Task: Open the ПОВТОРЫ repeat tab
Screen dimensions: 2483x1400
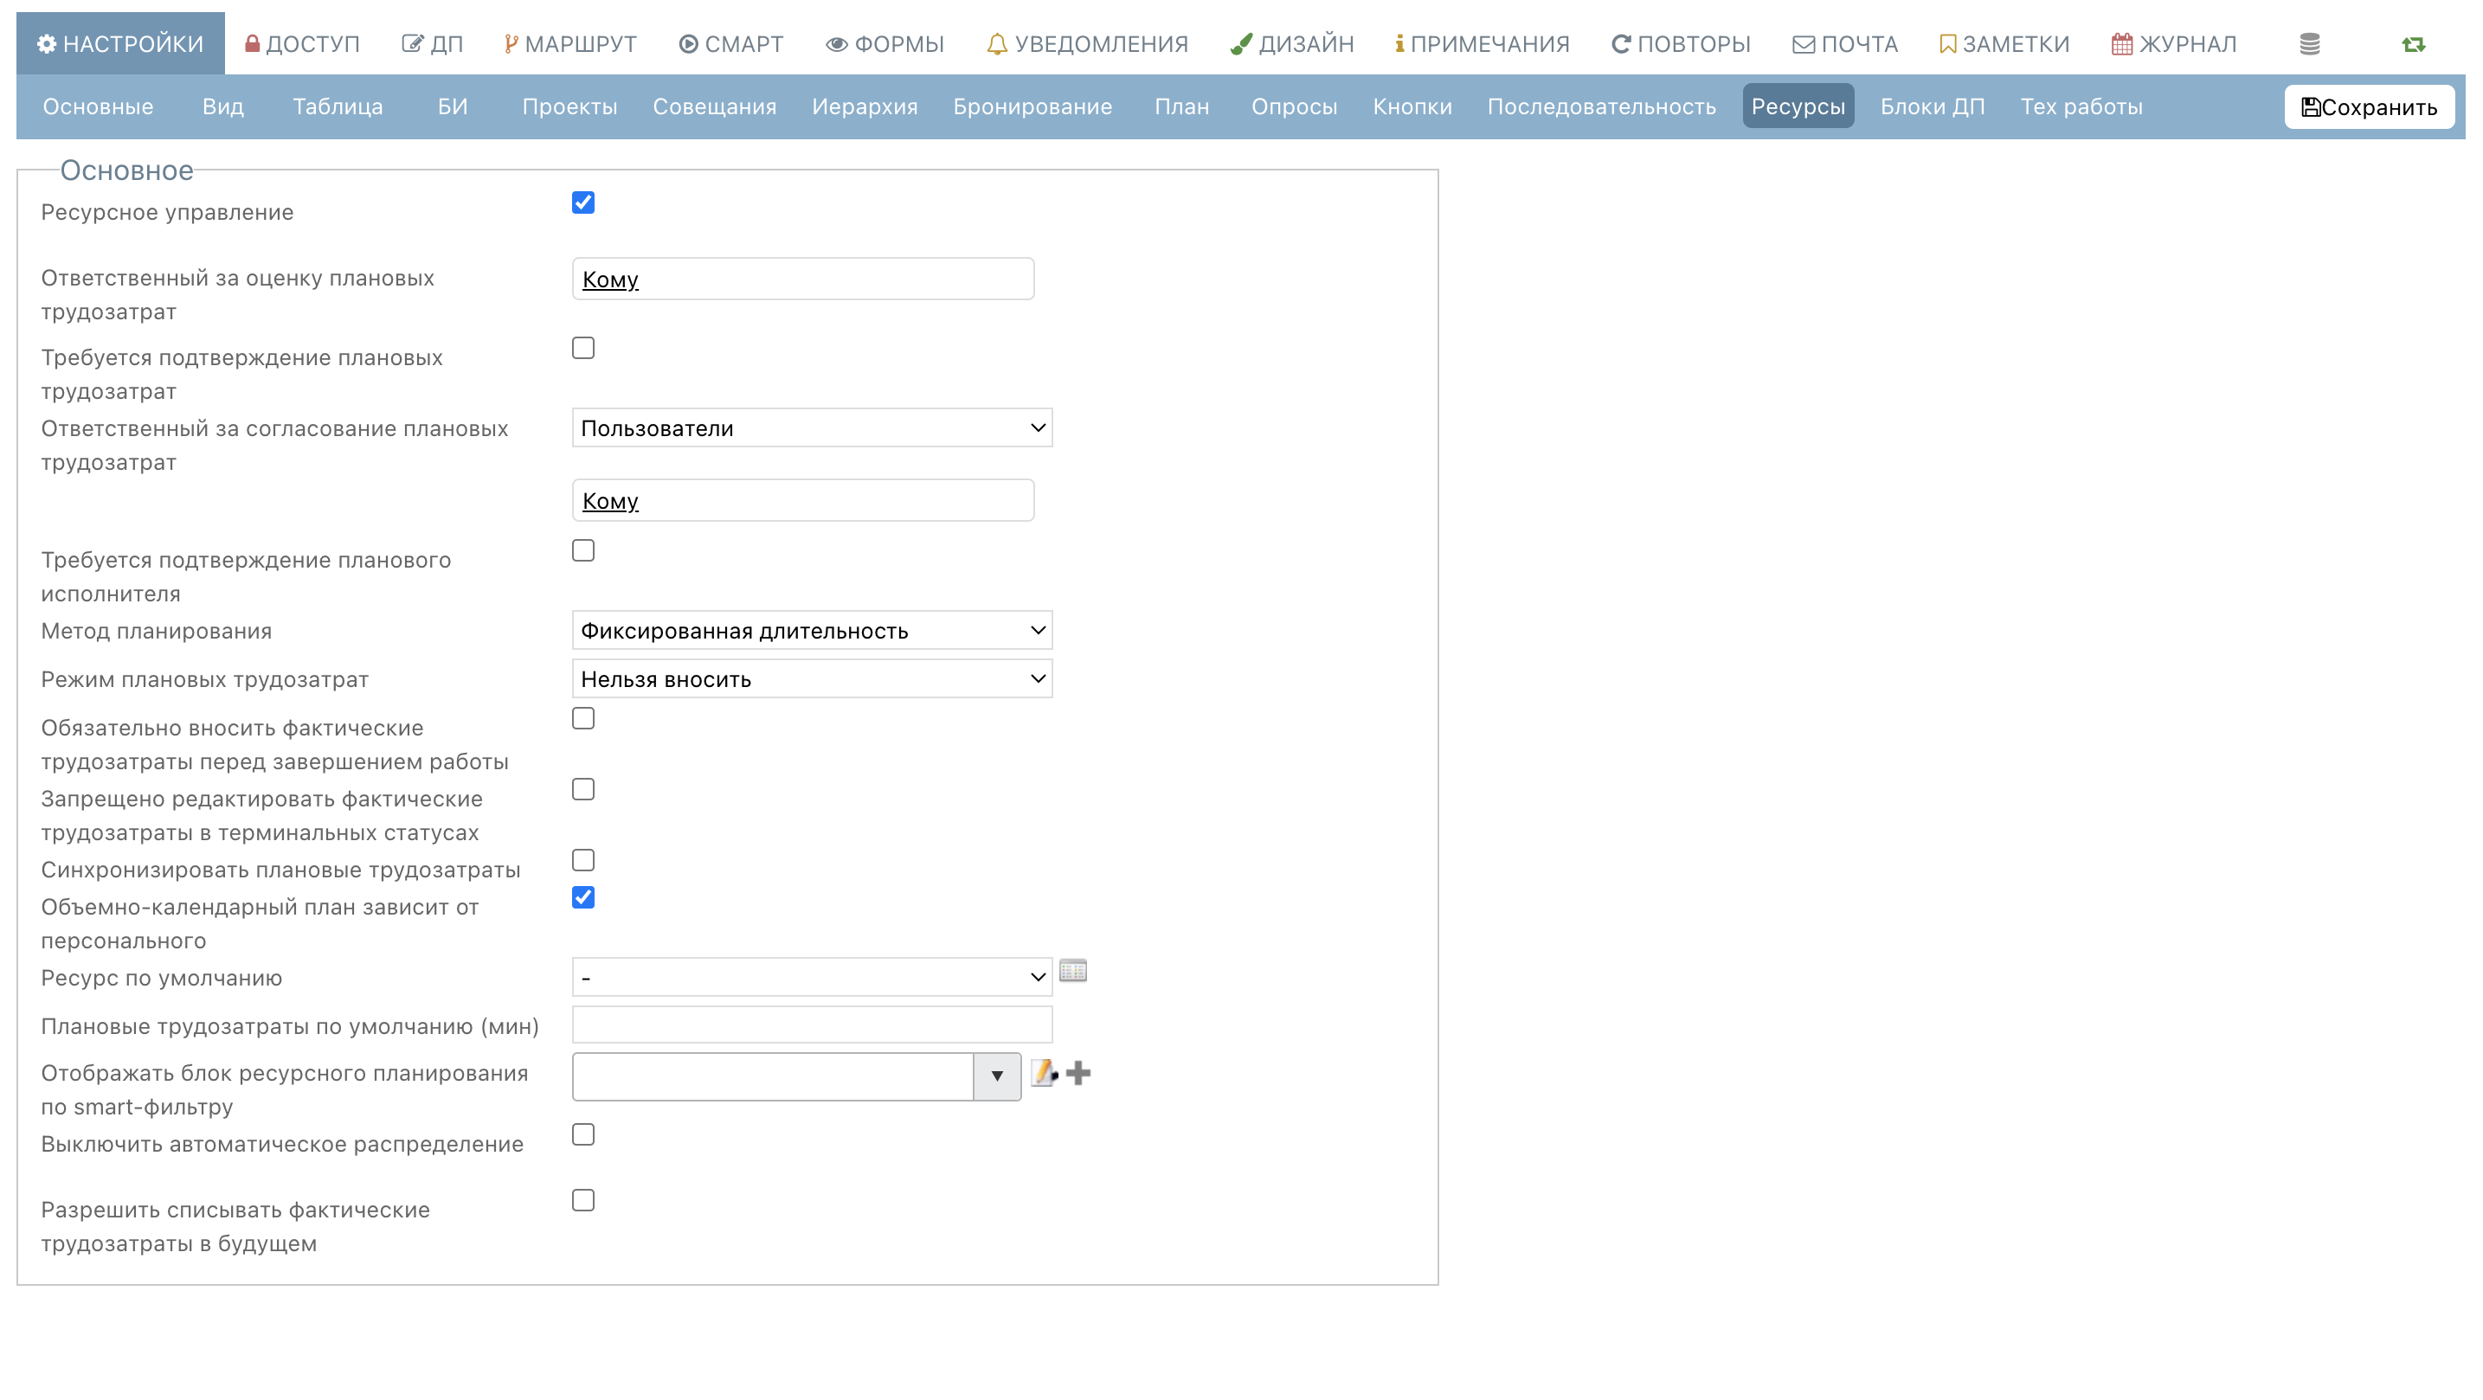Action: 1681,44
